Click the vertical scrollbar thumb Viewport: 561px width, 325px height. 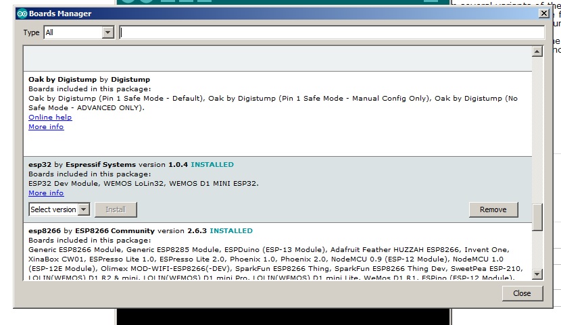click(x=537, y=217)
